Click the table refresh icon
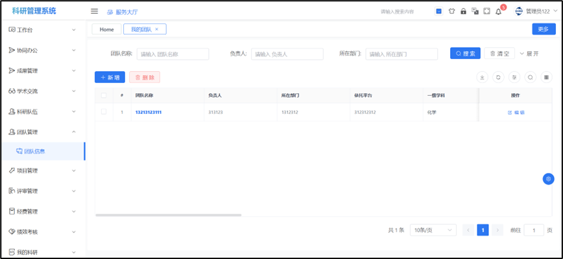 pyautogui.click(x=498, y=77)
